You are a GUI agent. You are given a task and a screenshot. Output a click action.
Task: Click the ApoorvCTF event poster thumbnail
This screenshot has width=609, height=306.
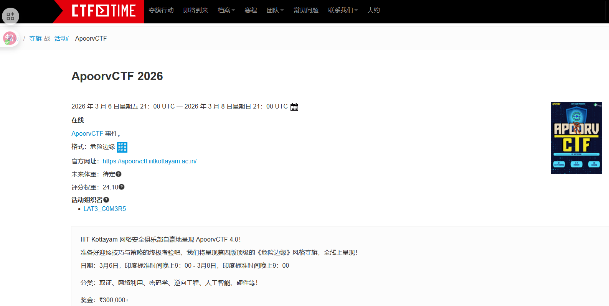click(x=576, y=138)
